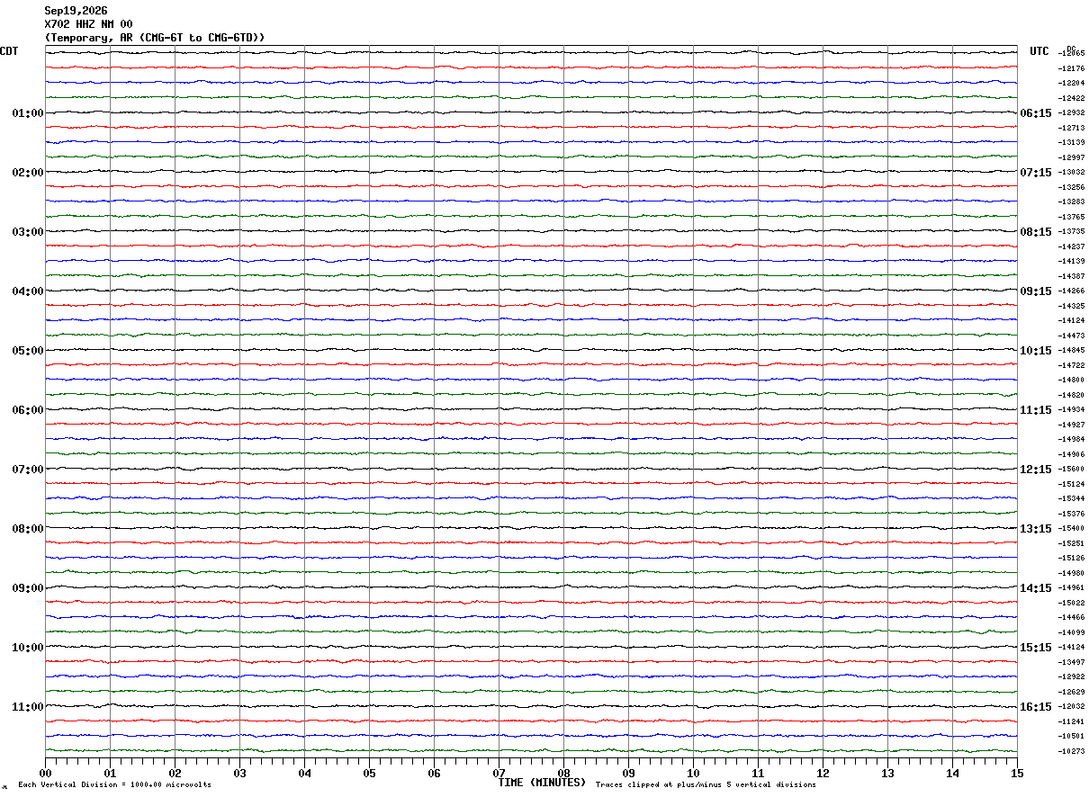Viewport: 1089px width, 797px height.
Task: Click the UTC timezone header
Action: pyautogui.click(x=1039, y=51)
